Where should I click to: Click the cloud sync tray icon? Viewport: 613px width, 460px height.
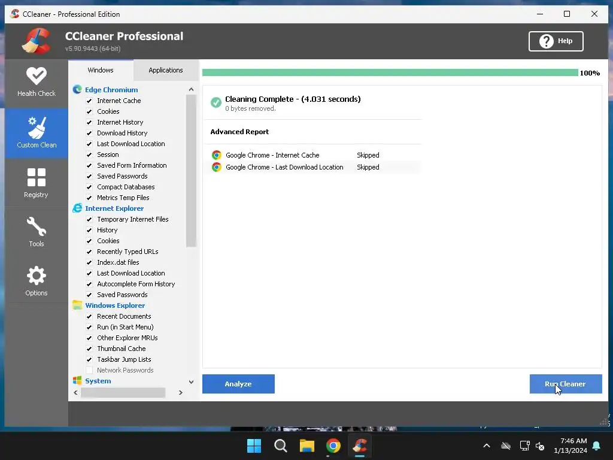506,446
